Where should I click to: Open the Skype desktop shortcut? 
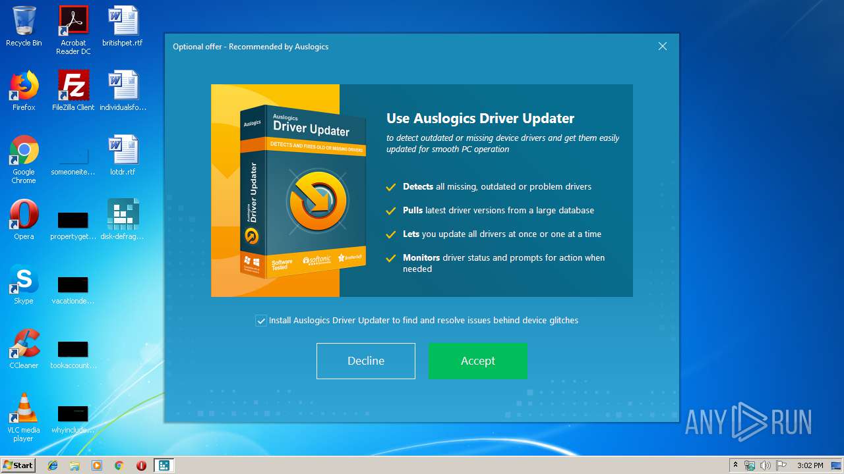point(24,284)
